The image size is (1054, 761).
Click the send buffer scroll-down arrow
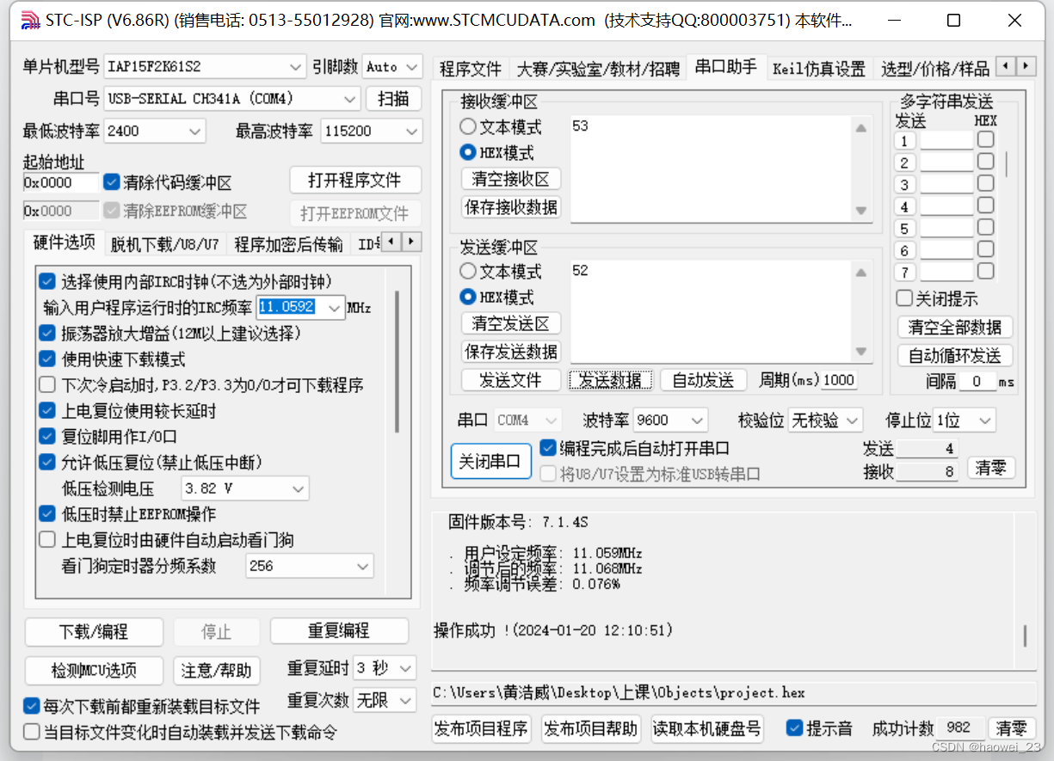[x=860, y=352]
